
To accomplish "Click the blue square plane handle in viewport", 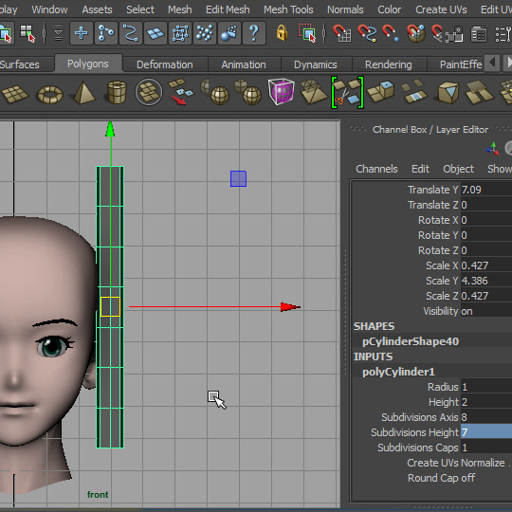I will [238, 178].
